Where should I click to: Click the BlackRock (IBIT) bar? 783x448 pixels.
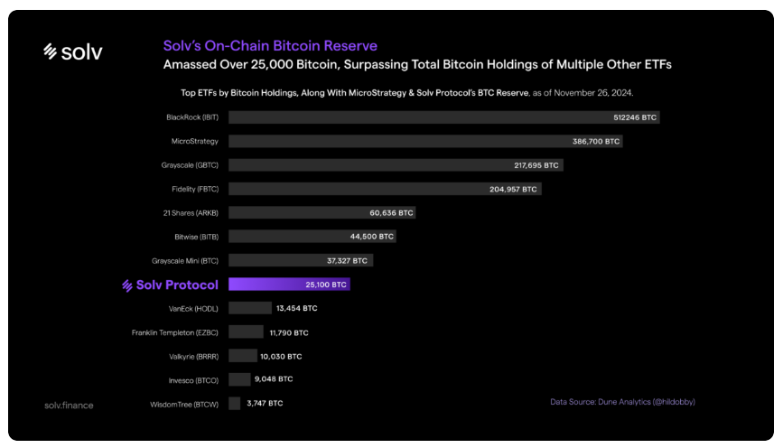tap(443, 117)
